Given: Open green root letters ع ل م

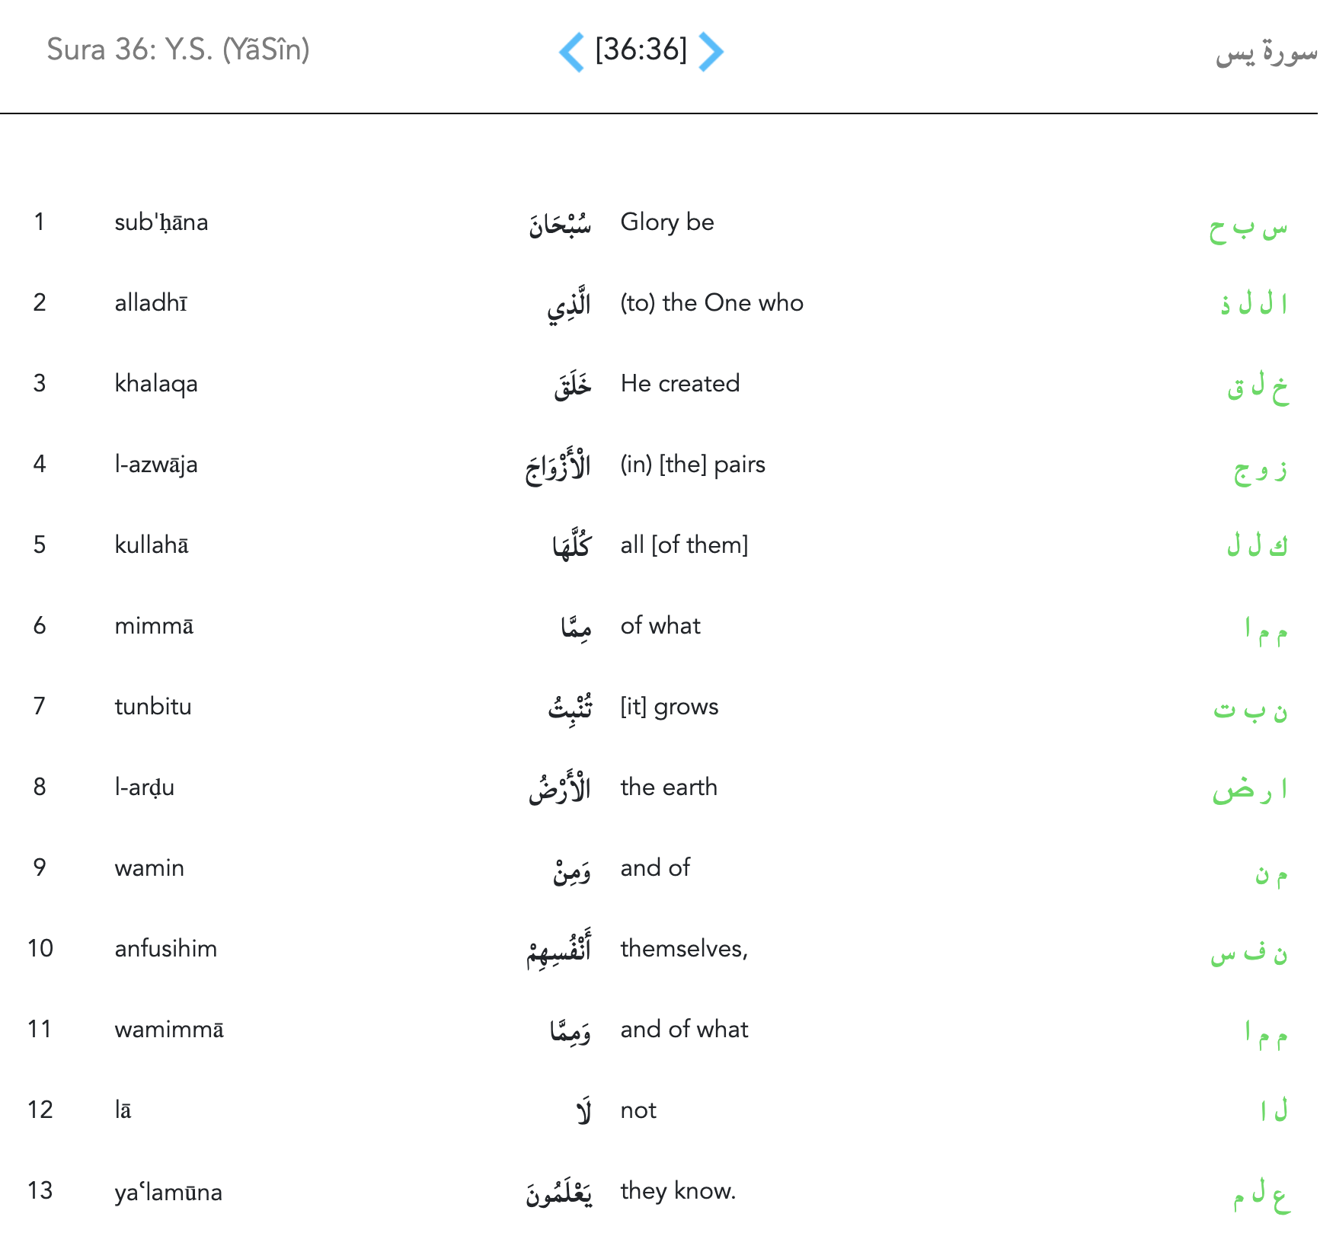Looking at the screenshot, I should [1261, 1196].
